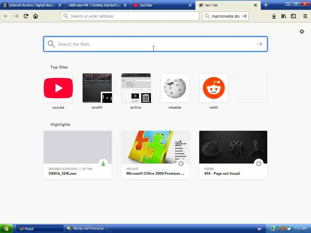Viewport: 311px width, 233px height.
Task: Close the New Tab tab
Action: [x=255, y=5]
